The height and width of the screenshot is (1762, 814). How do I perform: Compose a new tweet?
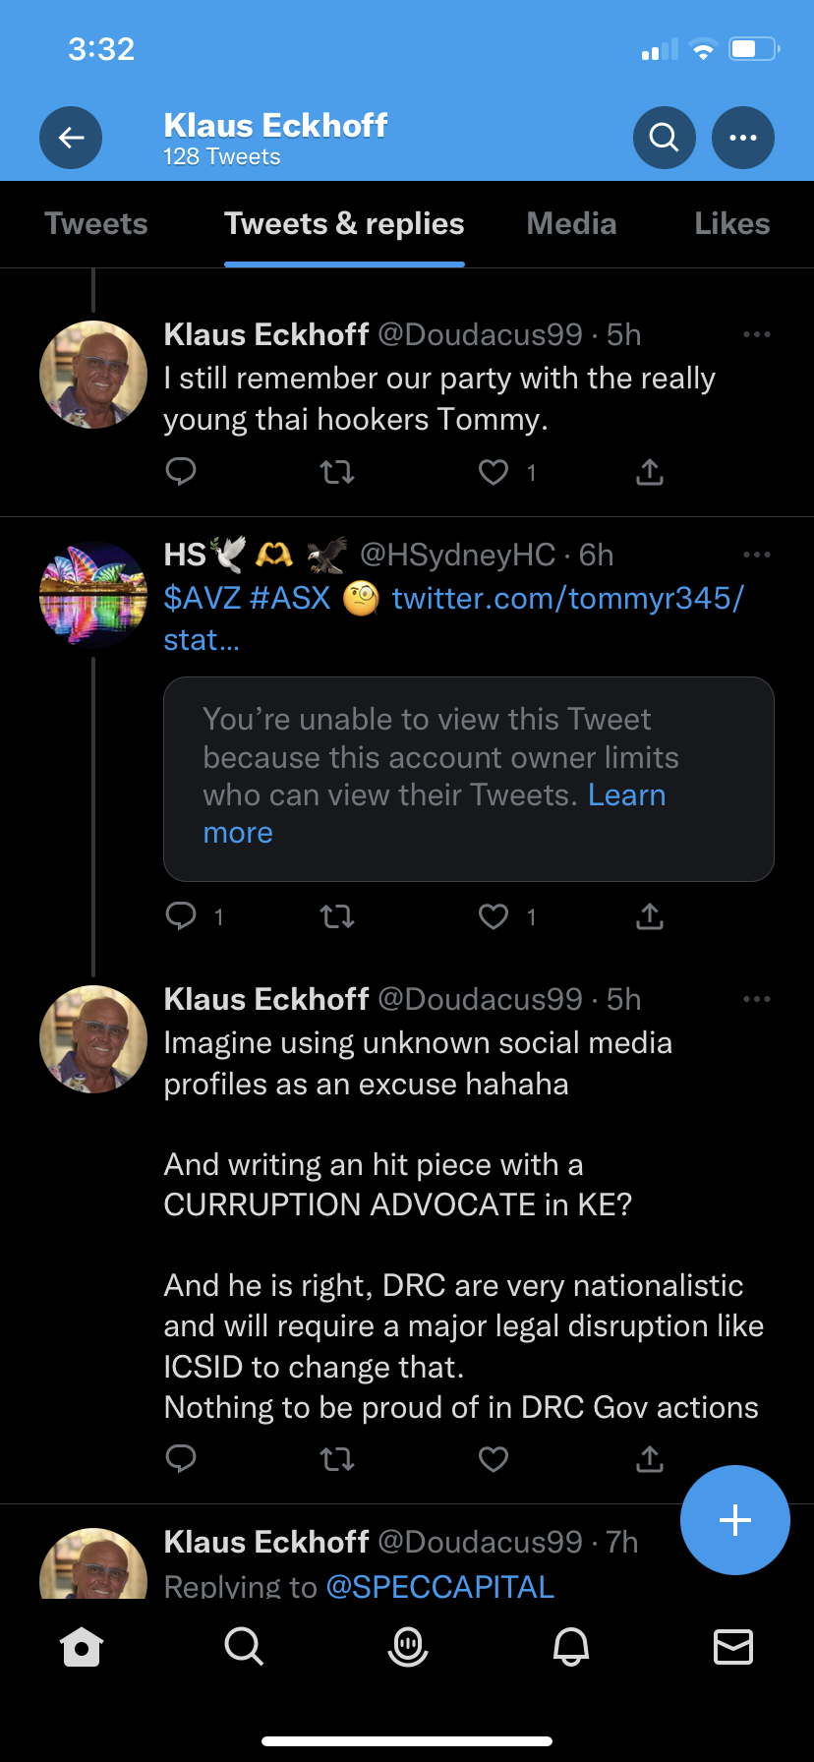coord(735,1520)
